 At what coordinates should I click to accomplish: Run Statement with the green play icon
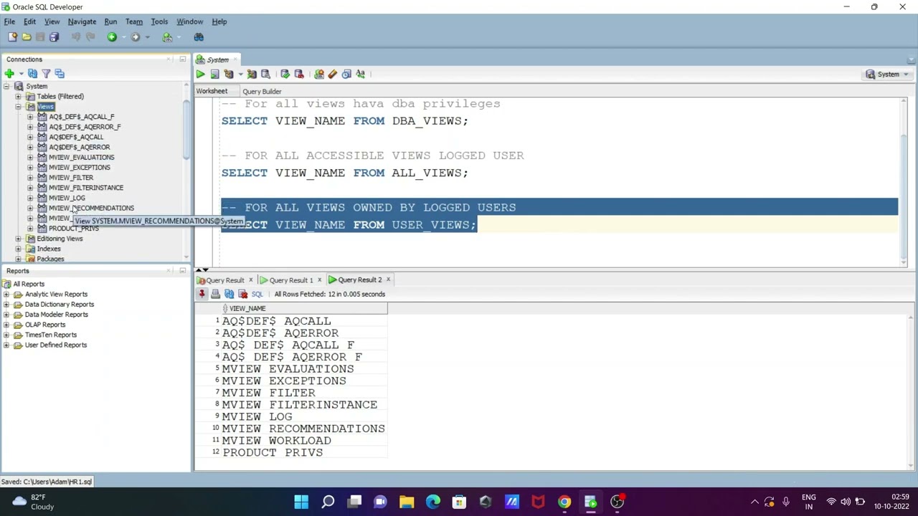click(200, 74)
